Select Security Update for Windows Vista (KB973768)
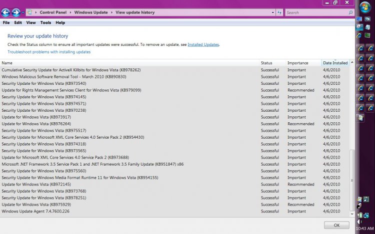Screen dimensions: 375x234 [x=174, y=191]
